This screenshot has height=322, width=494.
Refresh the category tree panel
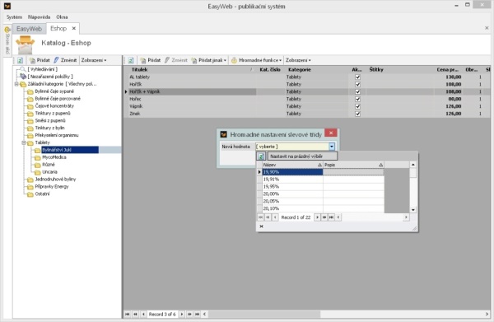coord(20,60)
